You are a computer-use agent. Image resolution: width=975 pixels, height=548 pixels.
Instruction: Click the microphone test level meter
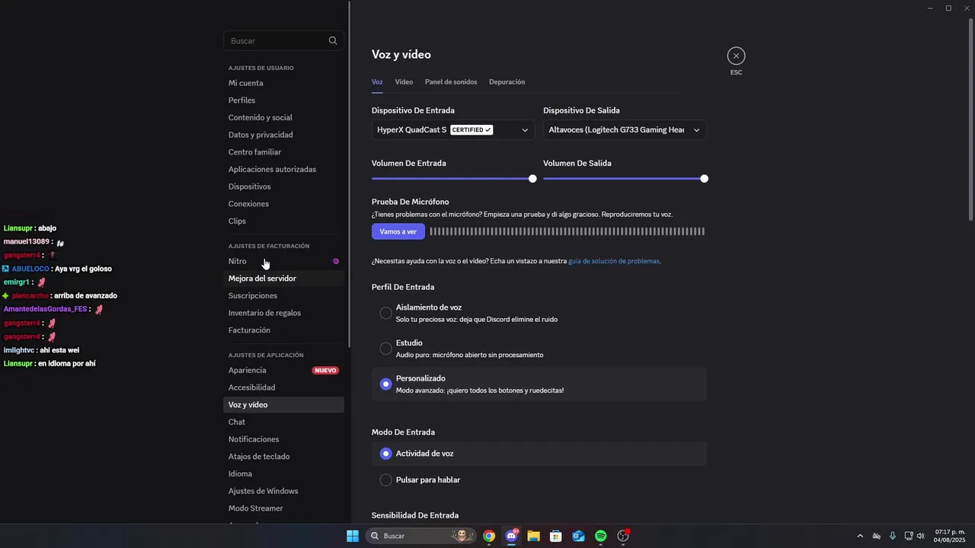[567, 231]
